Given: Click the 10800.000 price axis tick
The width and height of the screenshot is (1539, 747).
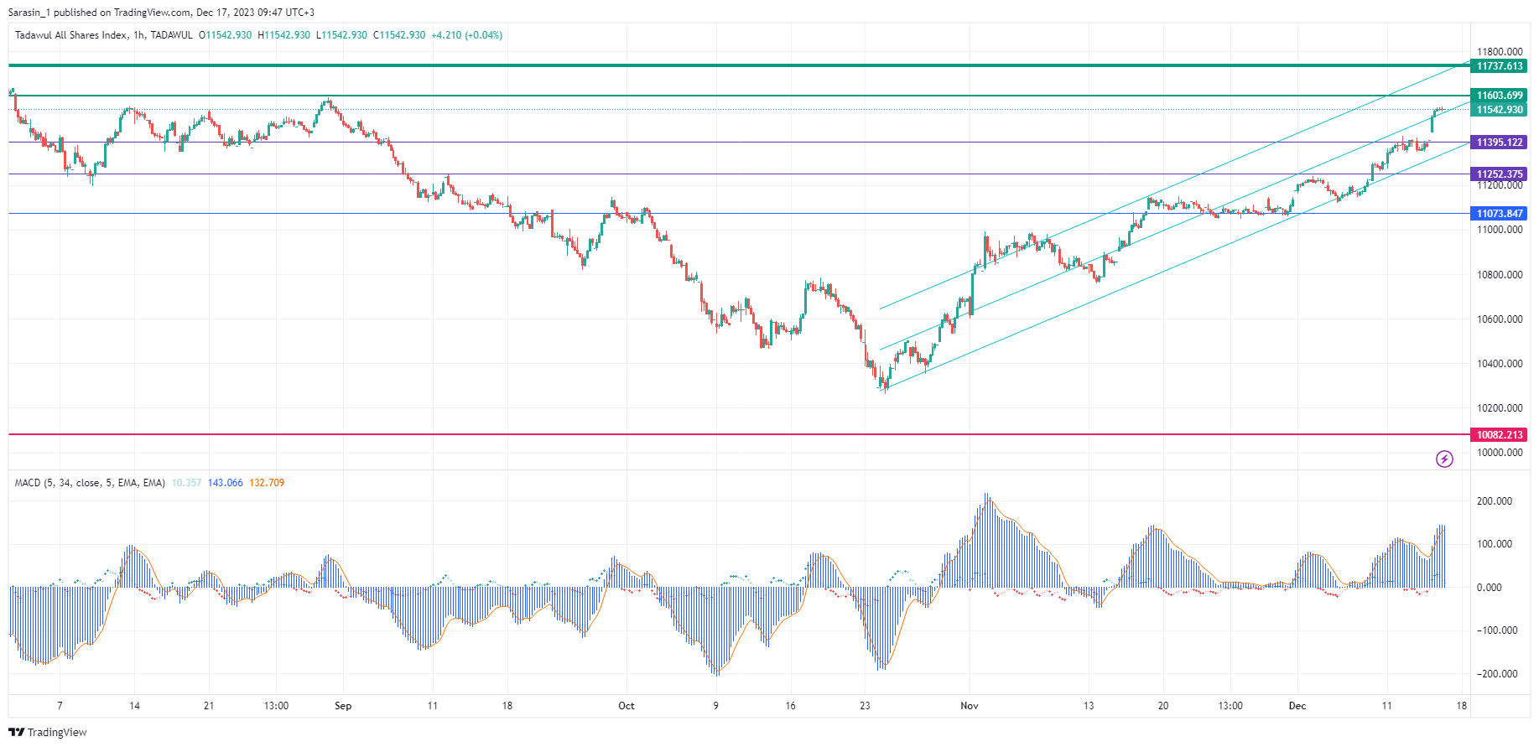Looking at the screenshot, I should click(1500, 275).
